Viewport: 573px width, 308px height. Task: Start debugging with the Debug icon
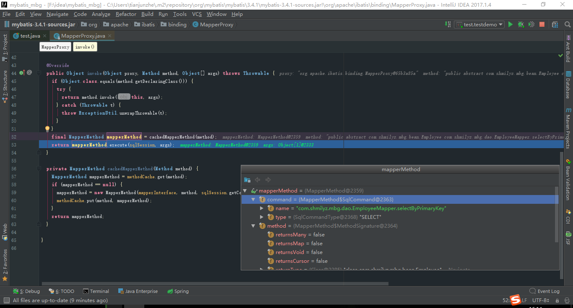[521, 24]
